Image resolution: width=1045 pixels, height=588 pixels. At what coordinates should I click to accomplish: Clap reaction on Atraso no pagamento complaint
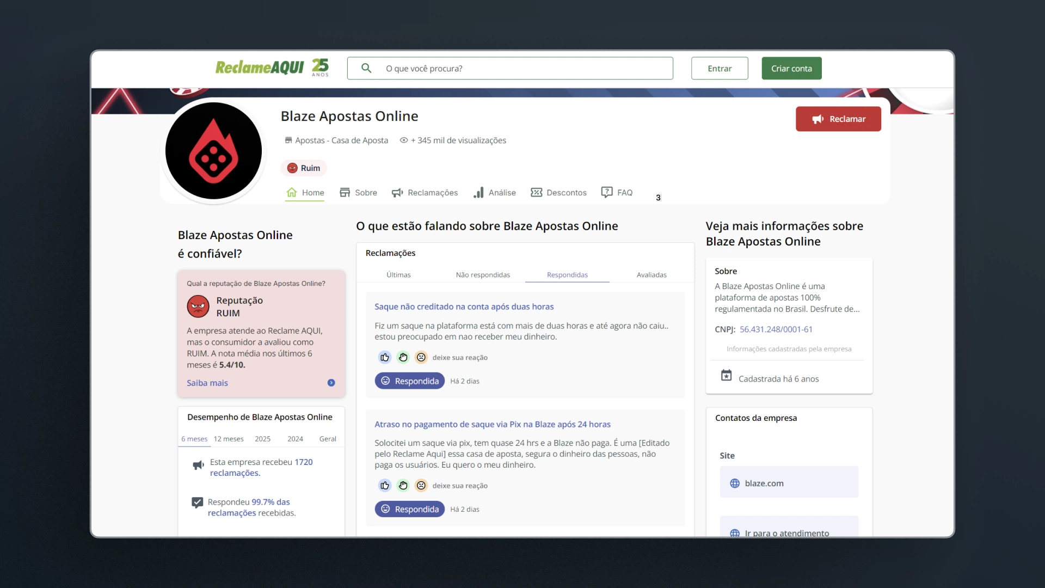click(403, 485)
